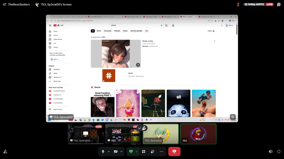
Task: Toggle screen sharing button
Action: click(131, 151)
